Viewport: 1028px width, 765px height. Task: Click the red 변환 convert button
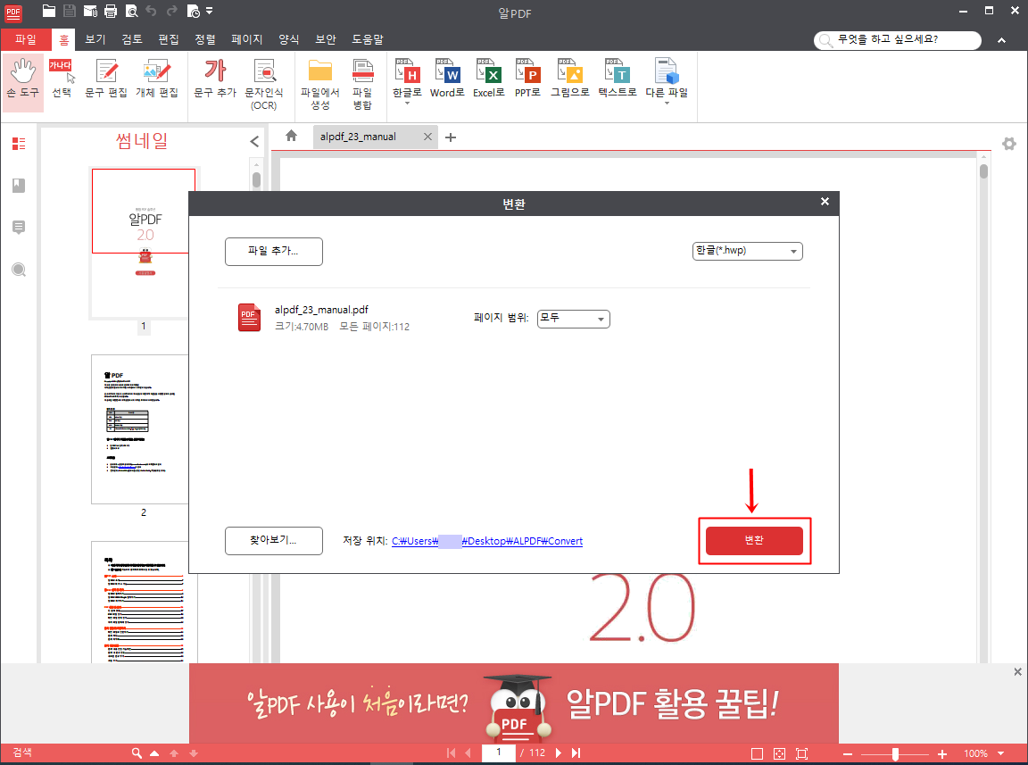(754, 541)
